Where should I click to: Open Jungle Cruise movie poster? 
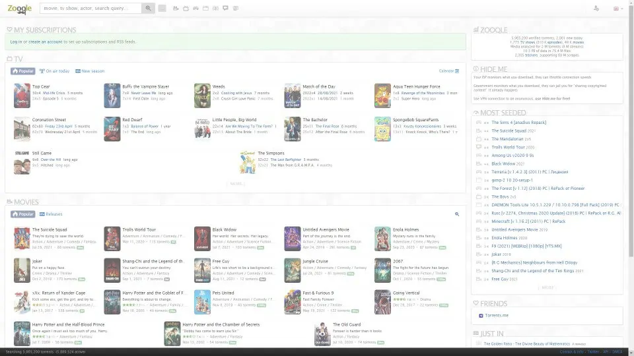[x=293, y=270]
